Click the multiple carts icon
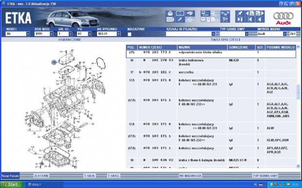Viewport: 302px width, 188px height. pos(225,14)
